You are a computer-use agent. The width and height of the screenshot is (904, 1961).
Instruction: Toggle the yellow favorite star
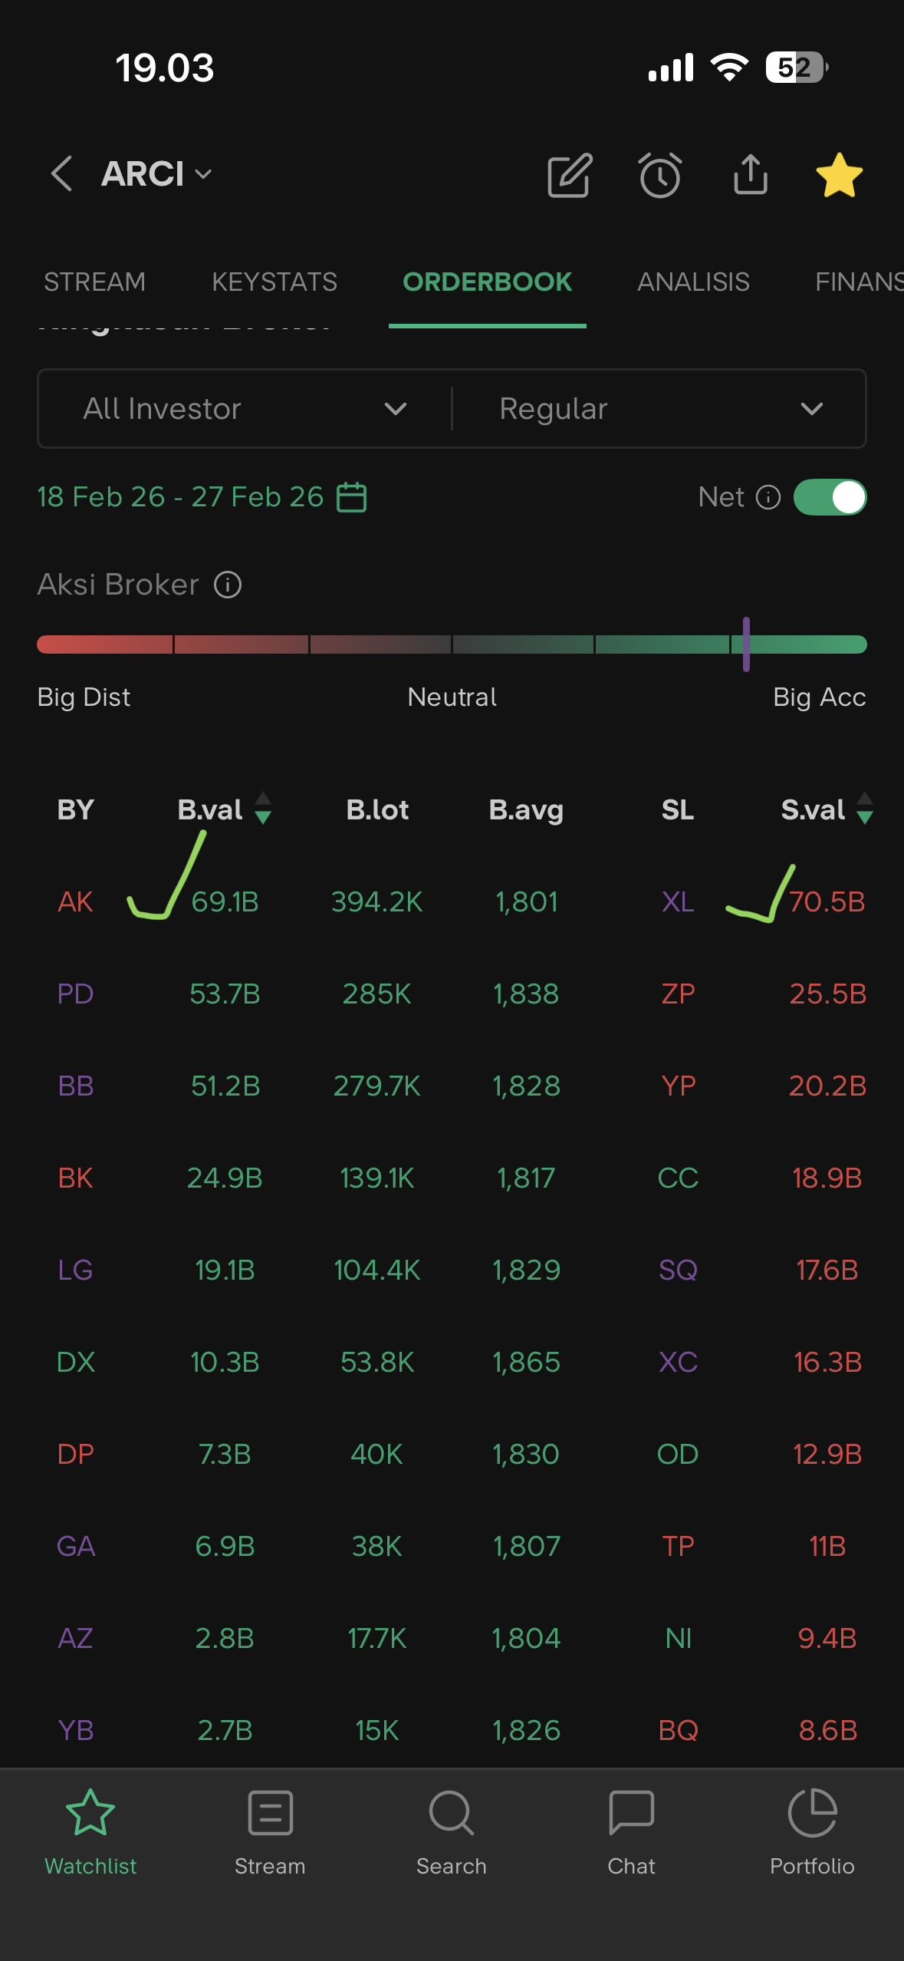point(839,175)
